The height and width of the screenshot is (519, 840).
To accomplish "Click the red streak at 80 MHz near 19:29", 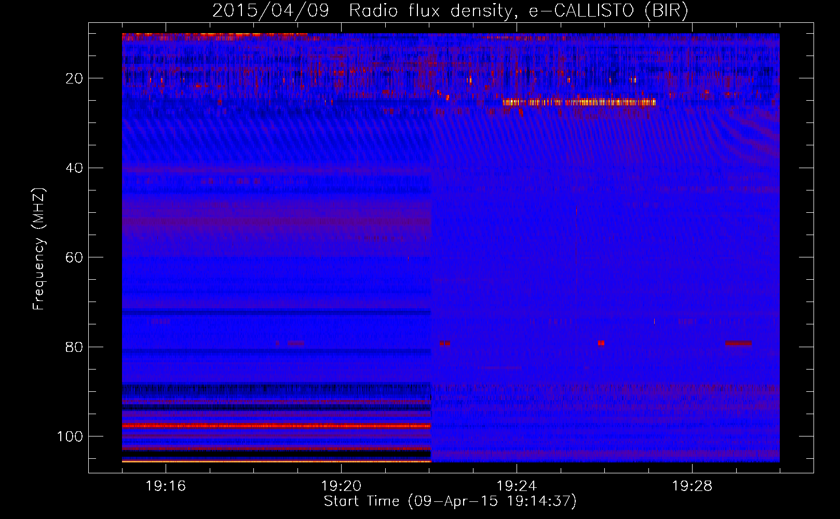I will point(738,343).
